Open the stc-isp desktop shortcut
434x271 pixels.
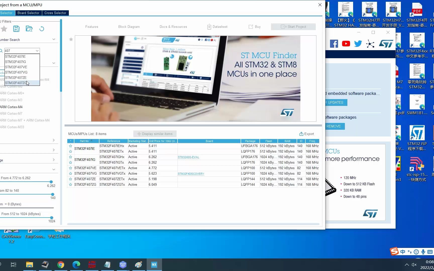coord(417,169)
